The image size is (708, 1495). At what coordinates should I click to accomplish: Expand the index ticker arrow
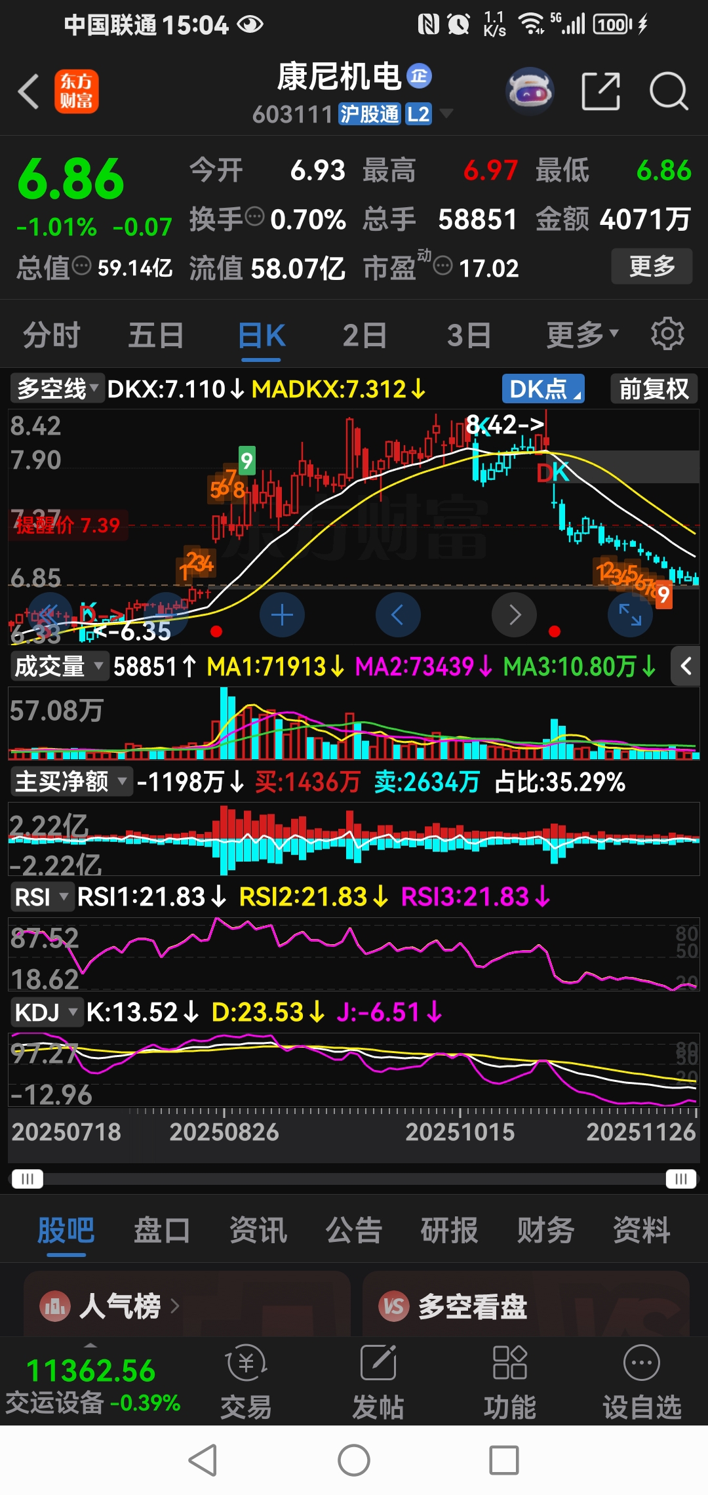click(91, 1345)
